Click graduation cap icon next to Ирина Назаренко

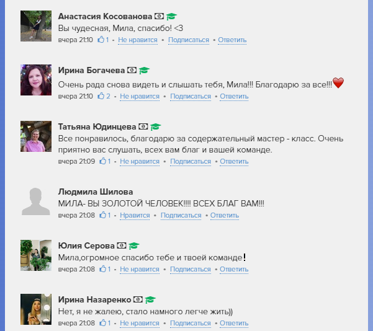[x=150, y=299]
